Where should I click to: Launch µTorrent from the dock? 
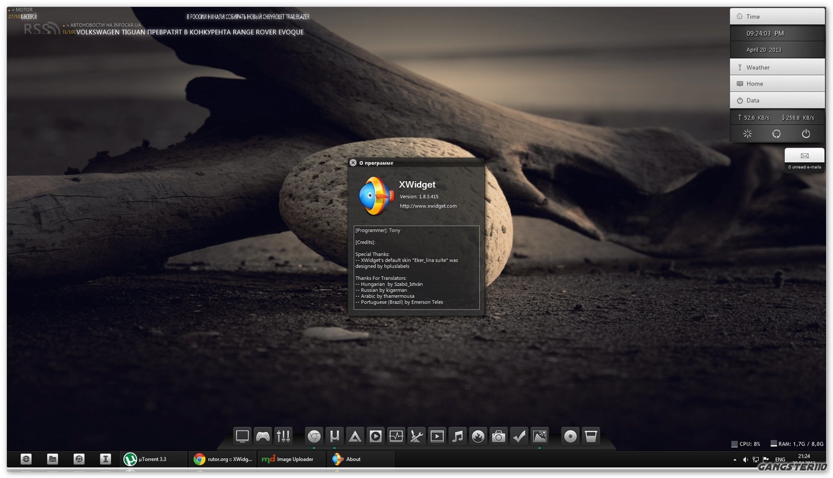[x=334, y=436]
